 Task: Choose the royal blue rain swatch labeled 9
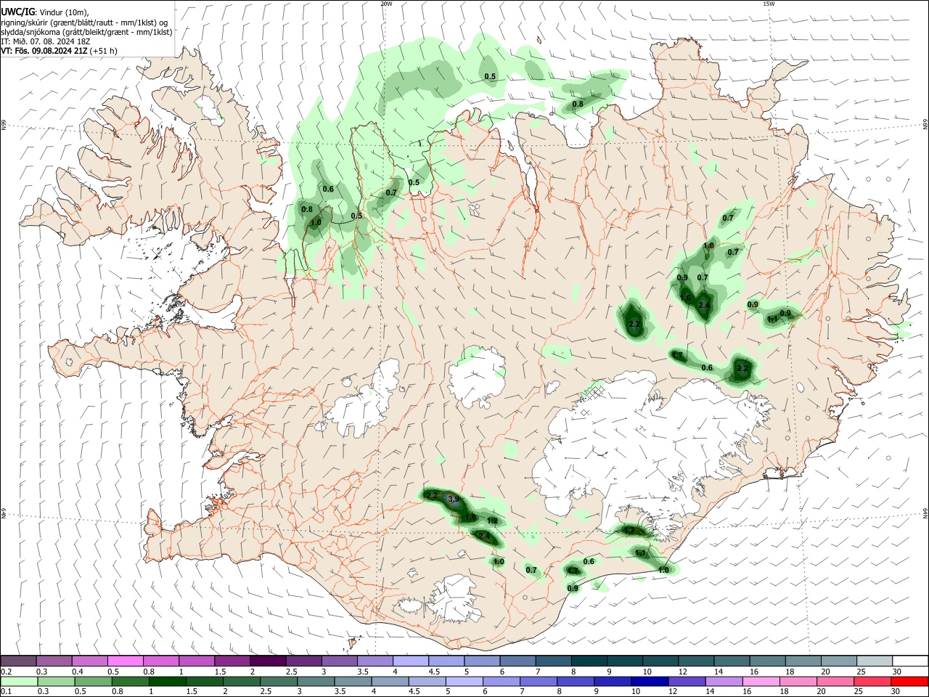[x=612, y=681]
